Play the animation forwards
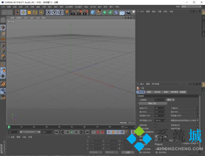 (x=72, y=132)
